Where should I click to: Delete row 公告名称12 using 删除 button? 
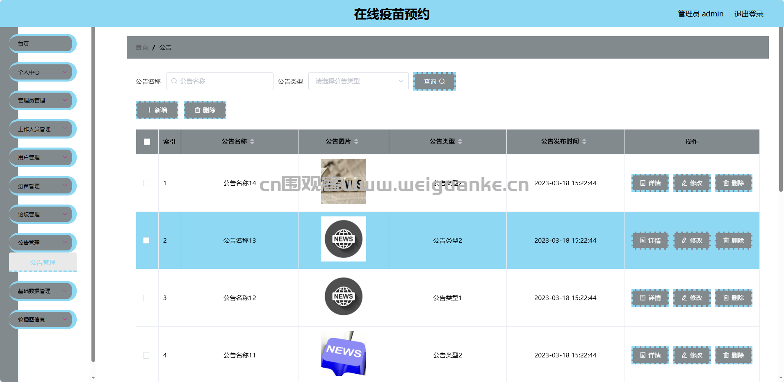(x=733, y=298)
